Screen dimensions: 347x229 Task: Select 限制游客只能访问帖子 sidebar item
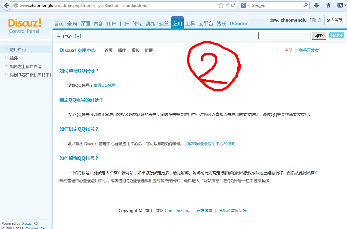click(30, 75)
